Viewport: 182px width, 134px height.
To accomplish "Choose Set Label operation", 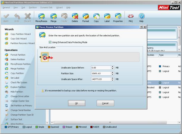I will pos(15,78).
